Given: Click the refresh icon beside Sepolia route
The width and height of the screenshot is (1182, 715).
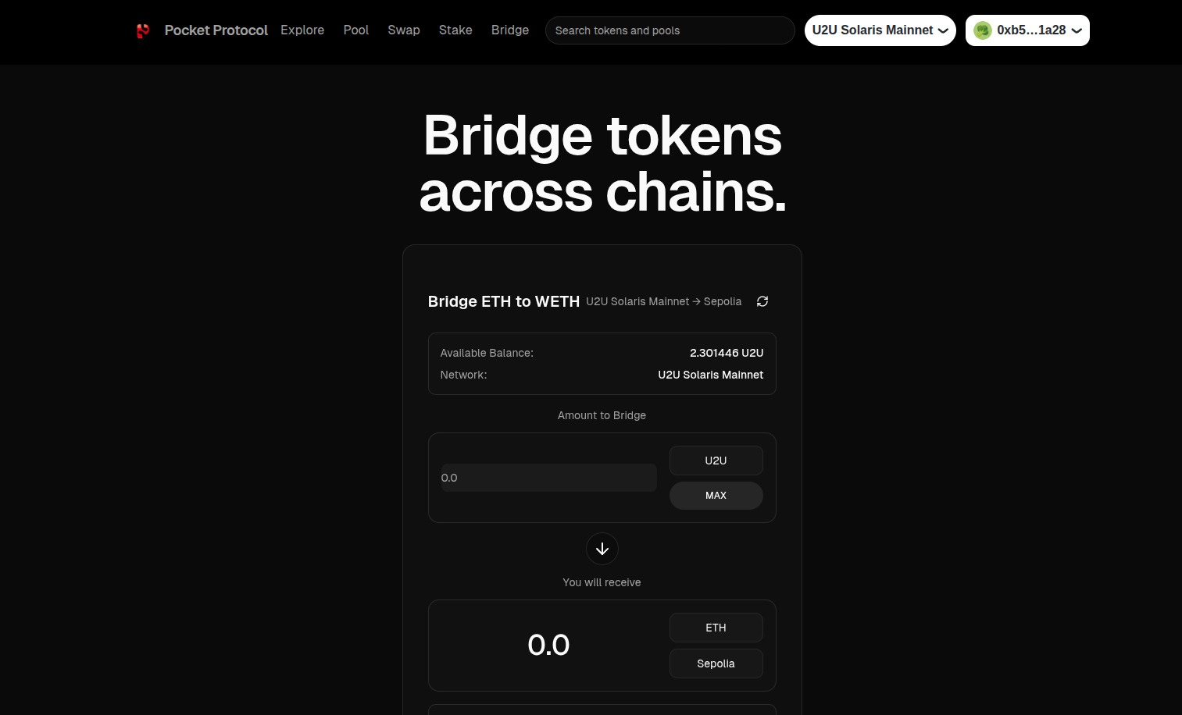Looking at the screenshot, I should [x=762, y=301].
